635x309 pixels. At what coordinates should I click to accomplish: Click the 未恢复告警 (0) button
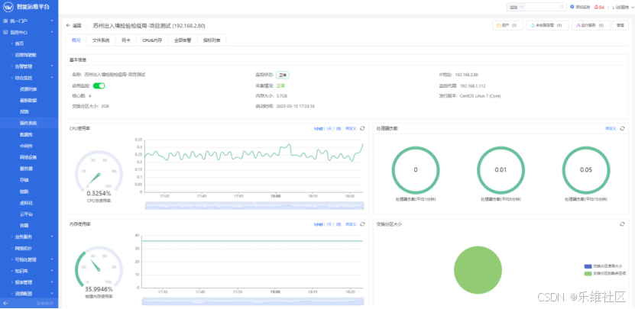[x=546, y=25]
